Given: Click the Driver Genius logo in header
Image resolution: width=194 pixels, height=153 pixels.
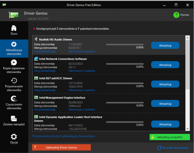Looking at the screenshot, I should (14, 15).
